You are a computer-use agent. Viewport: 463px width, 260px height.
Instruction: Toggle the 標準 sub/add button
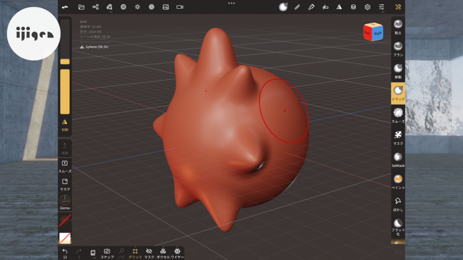coord(65,148)
